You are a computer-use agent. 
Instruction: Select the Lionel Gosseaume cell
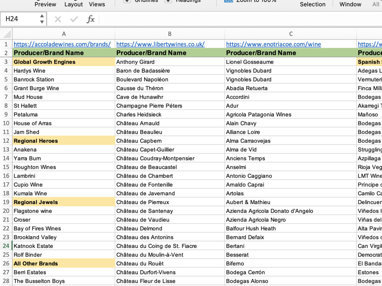pyautogui.click(x=291, y=62)
